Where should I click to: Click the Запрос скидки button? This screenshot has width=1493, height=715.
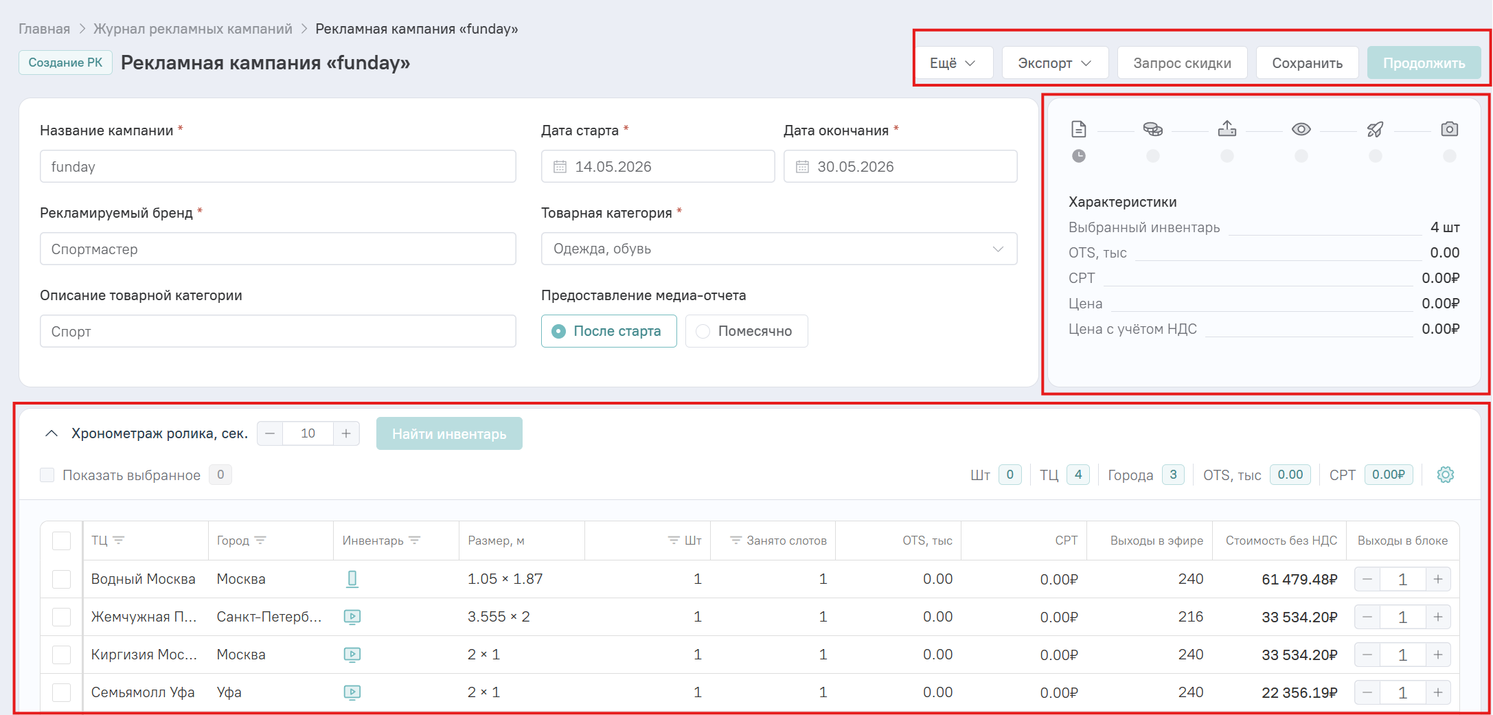pos(1183,63)
